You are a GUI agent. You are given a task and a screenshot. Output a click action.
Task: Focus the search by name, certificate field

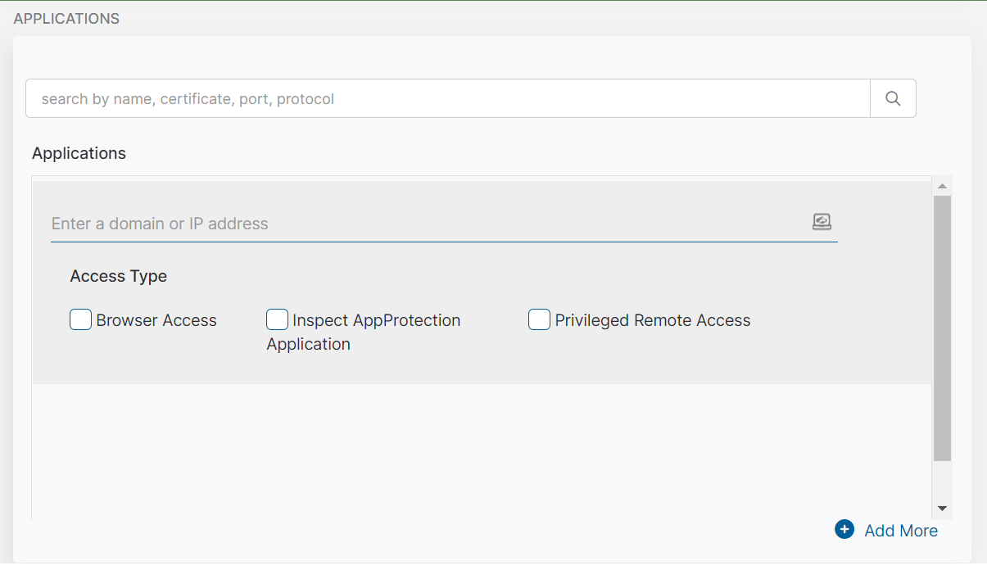pos(447,98)
